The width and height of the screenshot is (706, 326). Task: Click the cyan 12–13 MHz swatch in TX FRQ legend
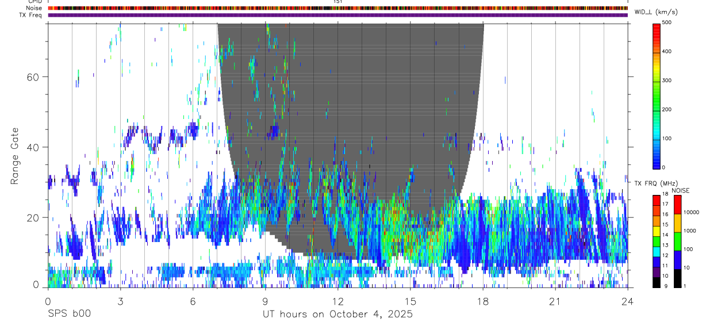tap(657, 251)
